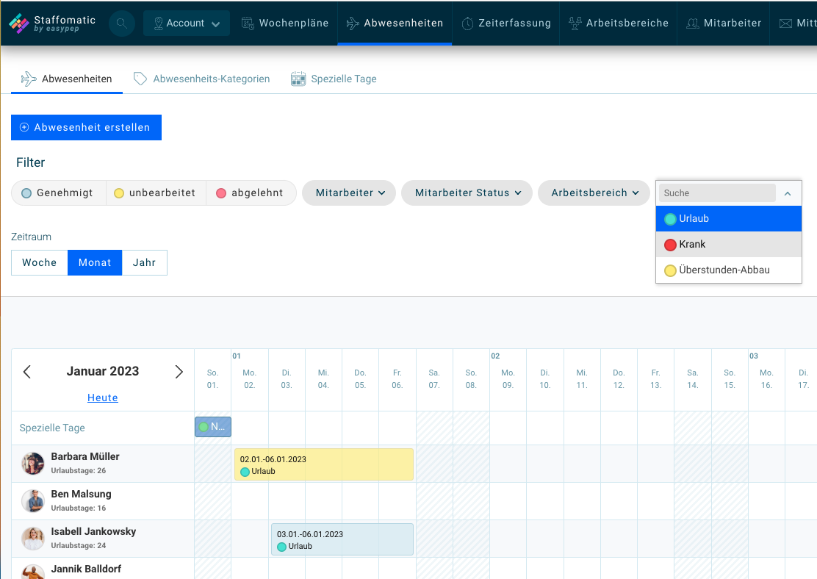Jump to today via the Heute link

pyautogui.click(x=102, y=398)
